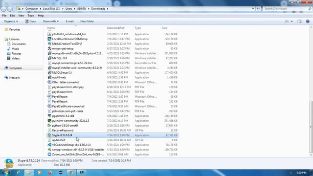Open Pictures library in sidebar
The height and width of the screenshot is (176, 313).
click(16, 53)
